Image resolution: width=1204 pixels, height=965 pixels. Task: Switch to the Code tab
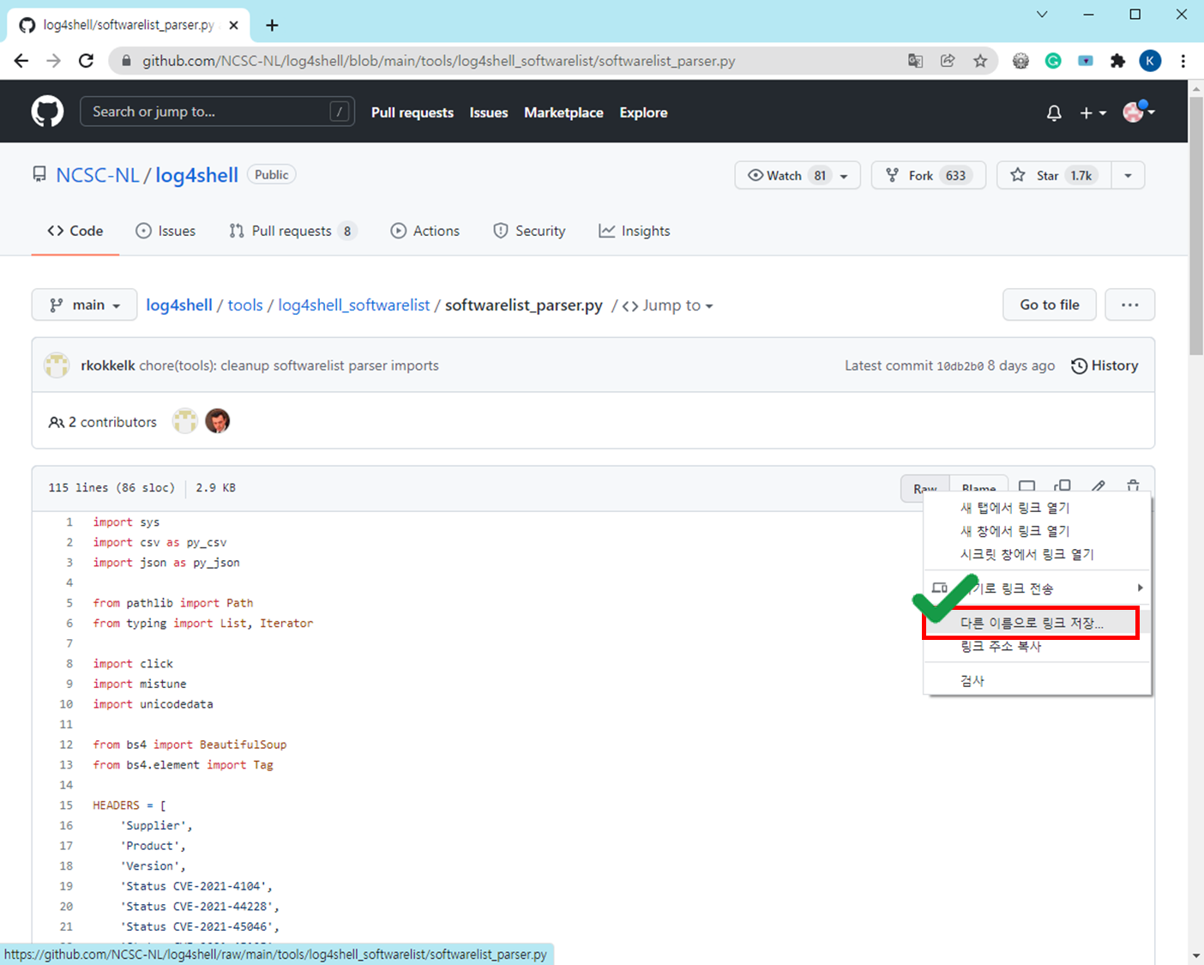point(75,231)
